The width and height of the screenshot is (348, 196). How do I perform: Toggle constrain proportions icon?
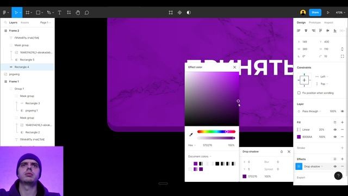(x=342, y=49)
